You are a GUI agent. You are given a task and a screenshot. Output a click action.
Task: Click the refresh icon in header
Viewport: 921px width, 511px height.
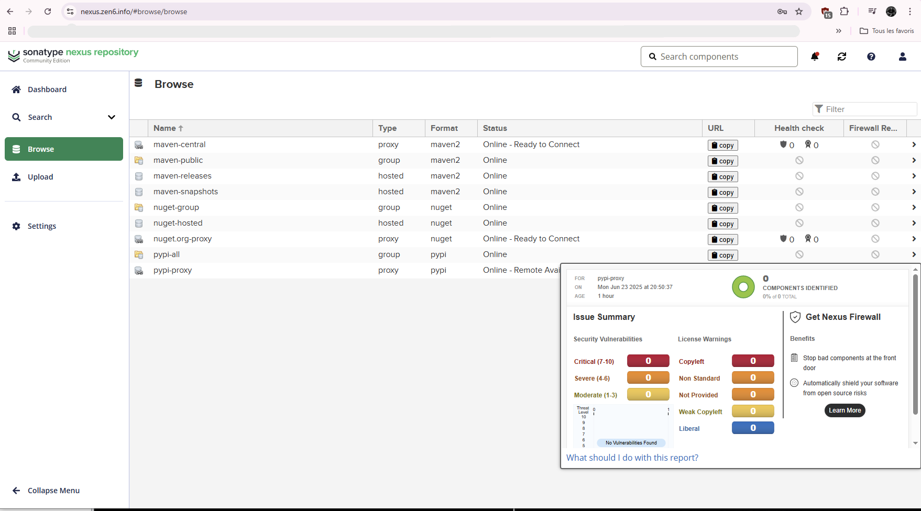[x=842, y=57]
